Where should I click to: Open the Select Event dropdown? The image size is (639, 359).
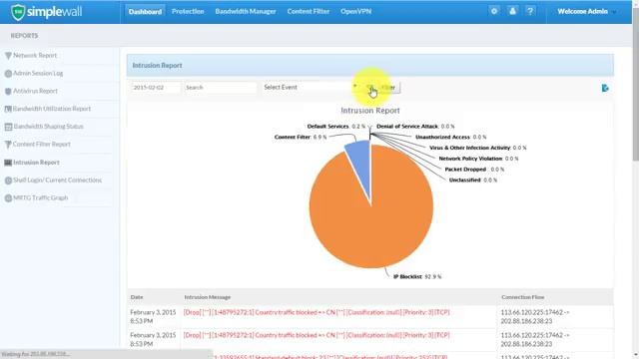click(x=311, y=87)
